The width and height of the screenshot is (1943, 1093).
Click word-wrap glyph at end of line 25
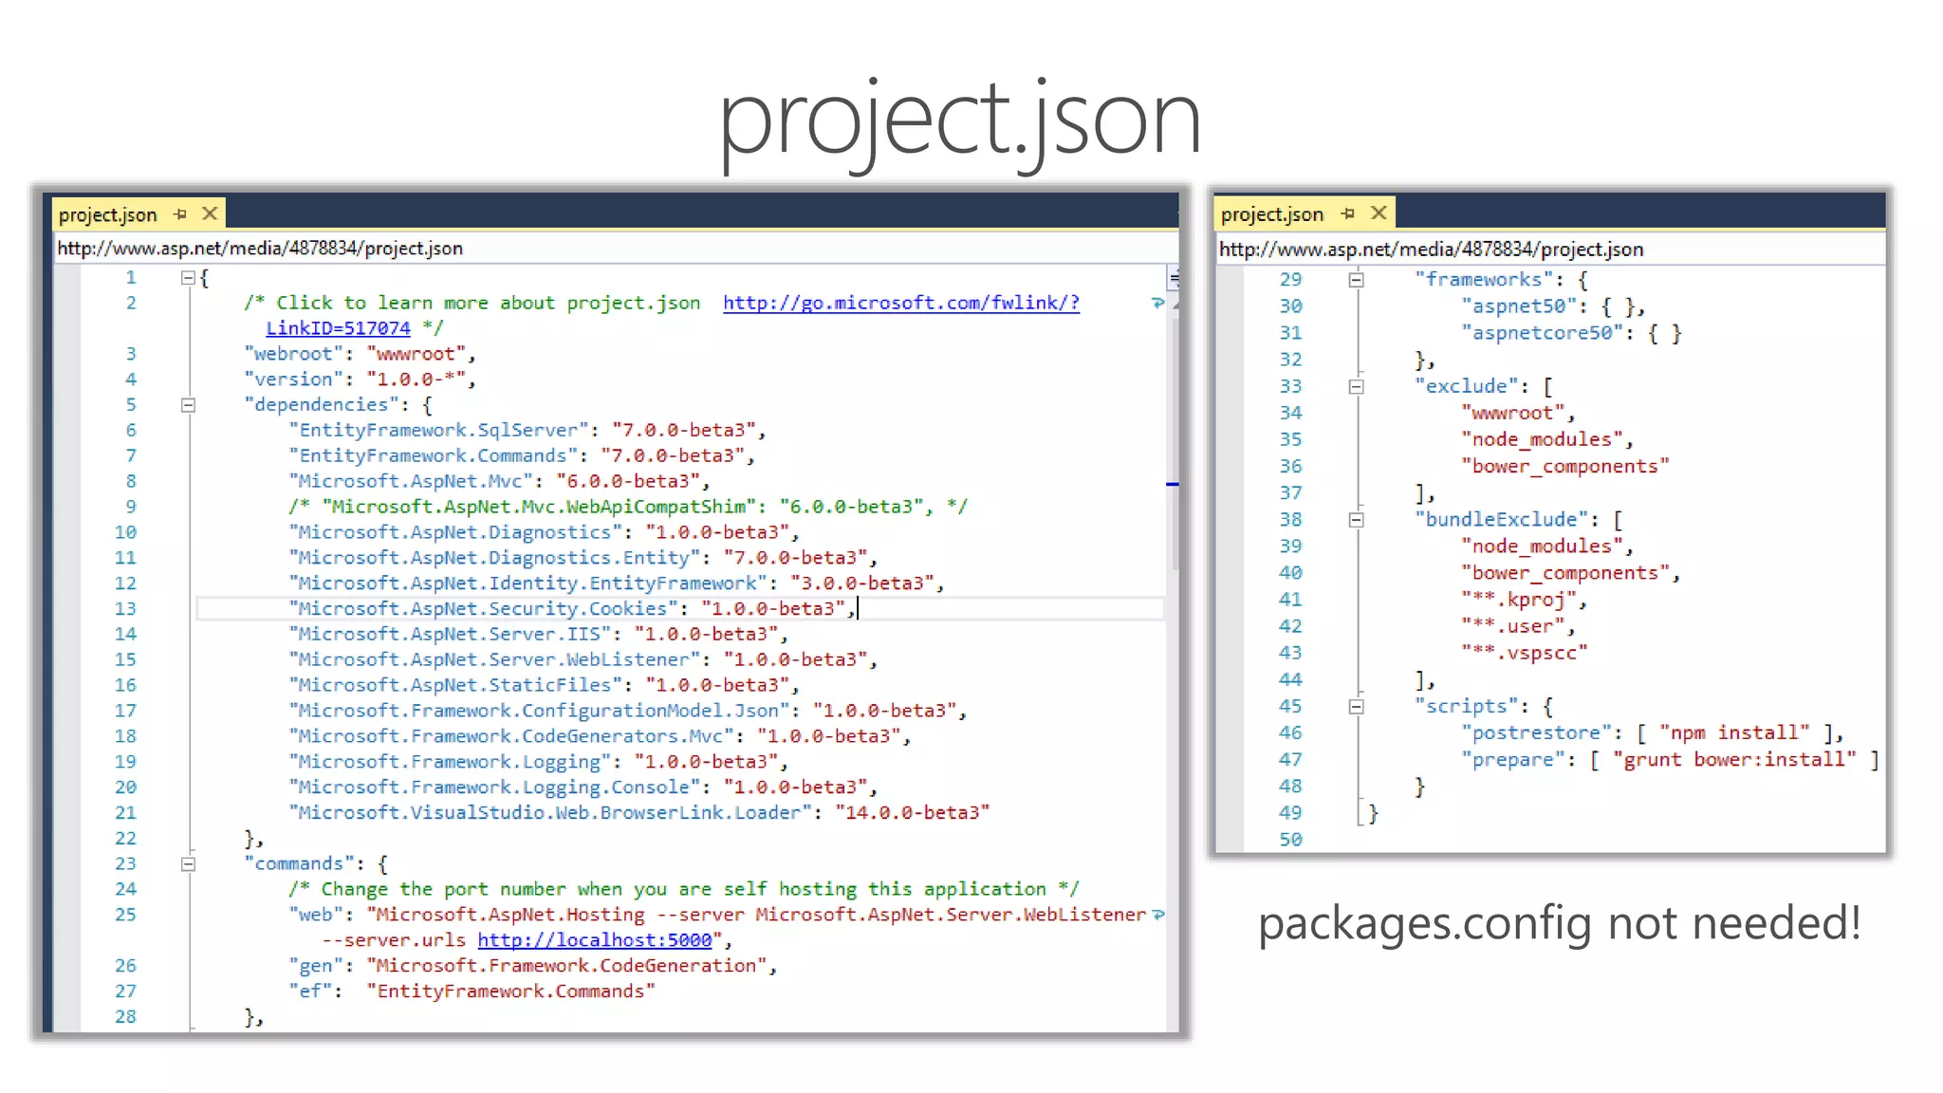tap(1157, 916)
